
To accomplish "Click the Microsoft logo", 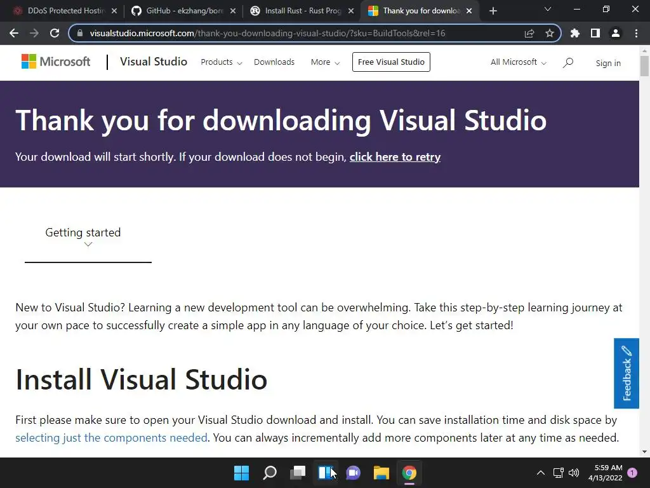I will pyautogui.click(x=56, y=62).
